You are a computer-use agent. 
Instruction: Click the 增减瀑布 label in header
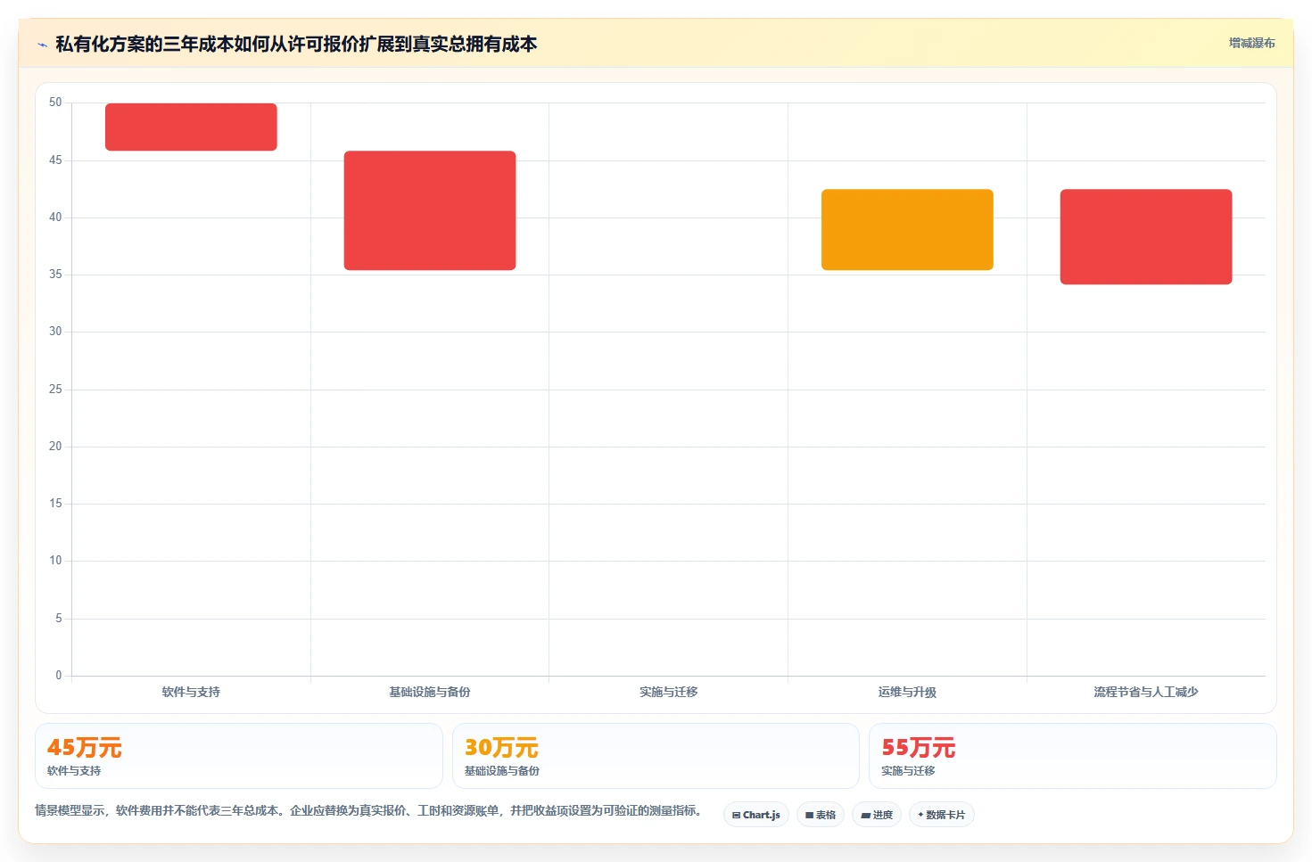1251,43
